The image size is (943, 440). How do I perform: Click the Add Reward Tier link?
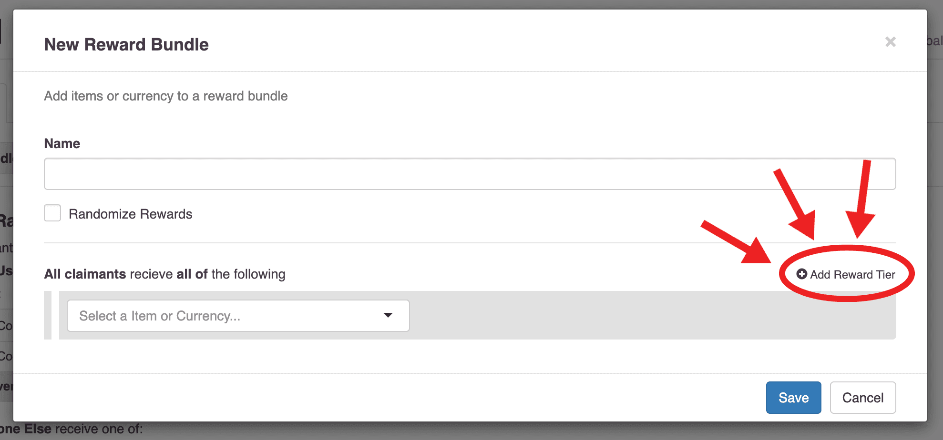[852, 275]
